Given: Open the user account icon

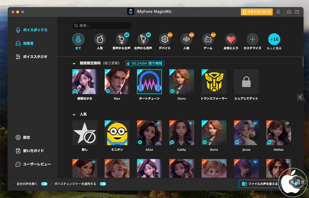Looking at the screenshot, I should [x=278, y=12].
